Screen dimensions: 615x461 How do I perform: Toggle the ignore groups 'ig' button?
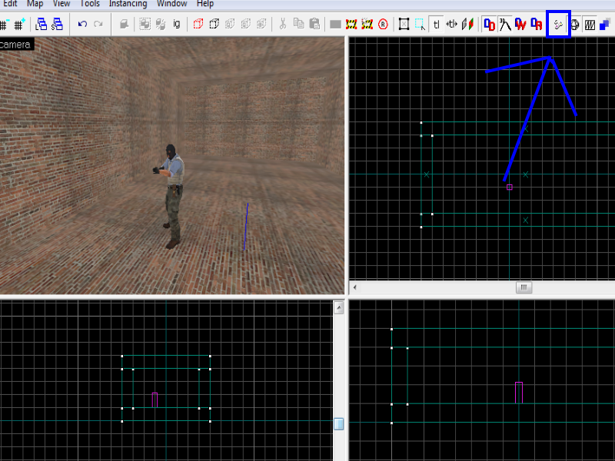(177, 25)
